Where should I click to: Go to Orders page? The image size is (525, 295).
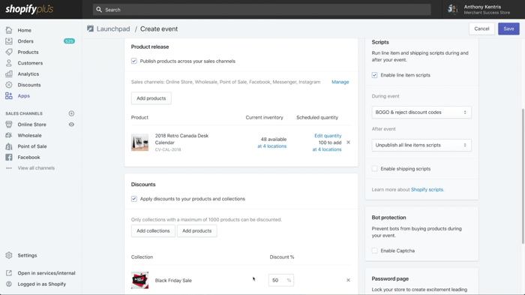(25, 41)
